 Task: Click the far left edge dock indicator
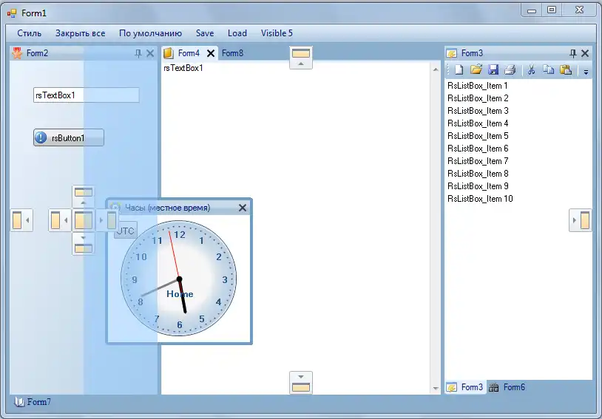coord(21,220)
